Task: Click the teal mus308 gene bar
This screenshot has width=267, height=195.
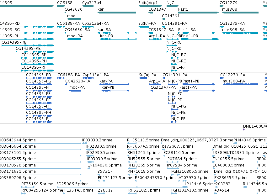Action: [x=240, y=13]
